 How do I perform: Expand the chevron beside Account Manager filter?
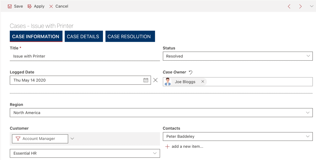(72, 139)
